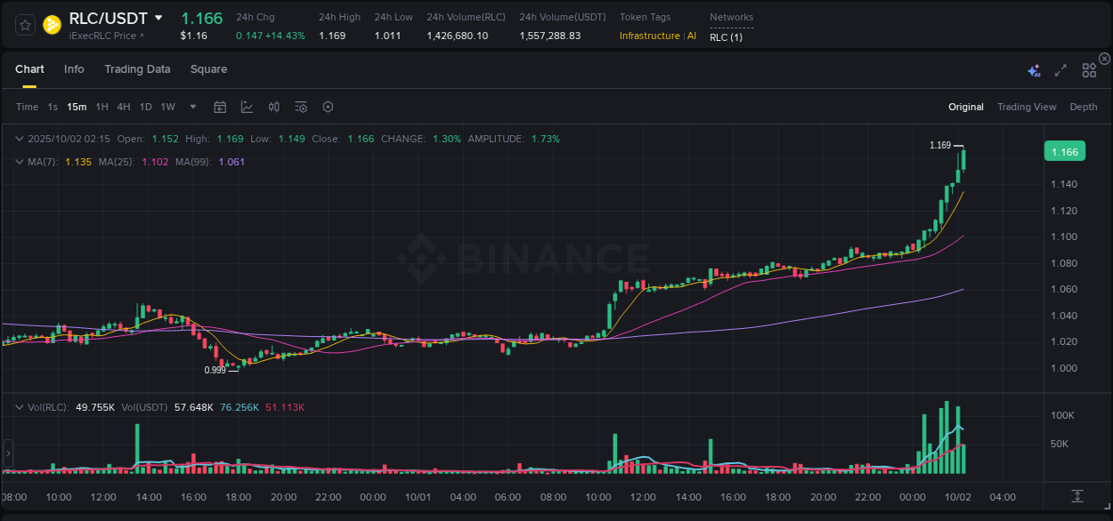Image resolution: width=1113 pixels, height=521 pixels.
Task: Switch to the Trading Data tab
Action: (137, 68)
